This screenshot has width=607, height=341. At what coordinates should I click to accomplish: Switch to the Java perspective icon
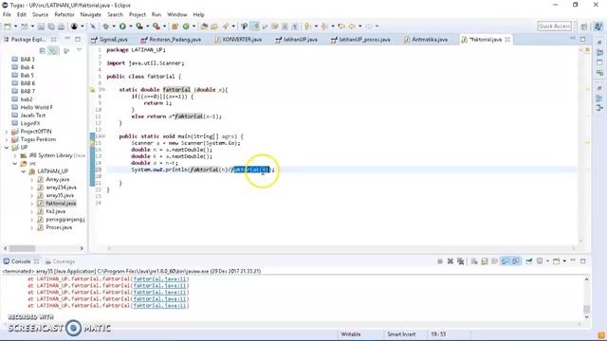pos(598,27)
